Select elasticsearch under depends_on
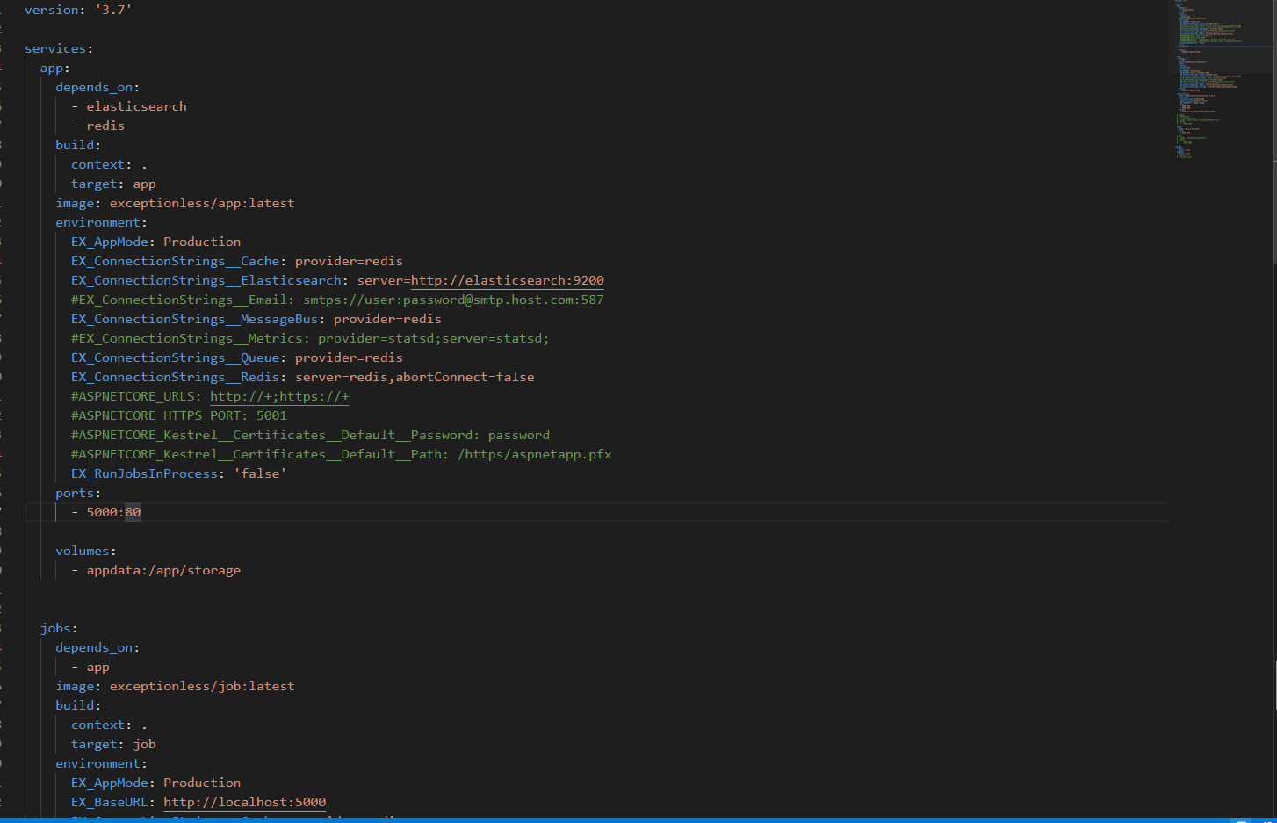The image size is (1277, 823). click(136, 105)
